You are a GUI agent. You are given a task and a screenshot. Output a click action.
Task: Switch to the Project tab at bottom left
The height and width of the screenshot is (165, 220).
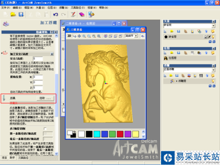(4, 158)
